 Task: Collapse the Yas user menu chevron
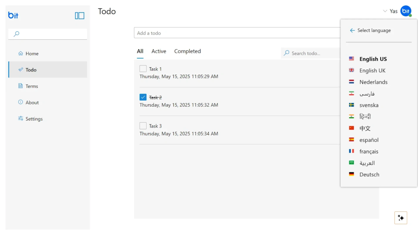pyautogui.click(x=385, y=11)
